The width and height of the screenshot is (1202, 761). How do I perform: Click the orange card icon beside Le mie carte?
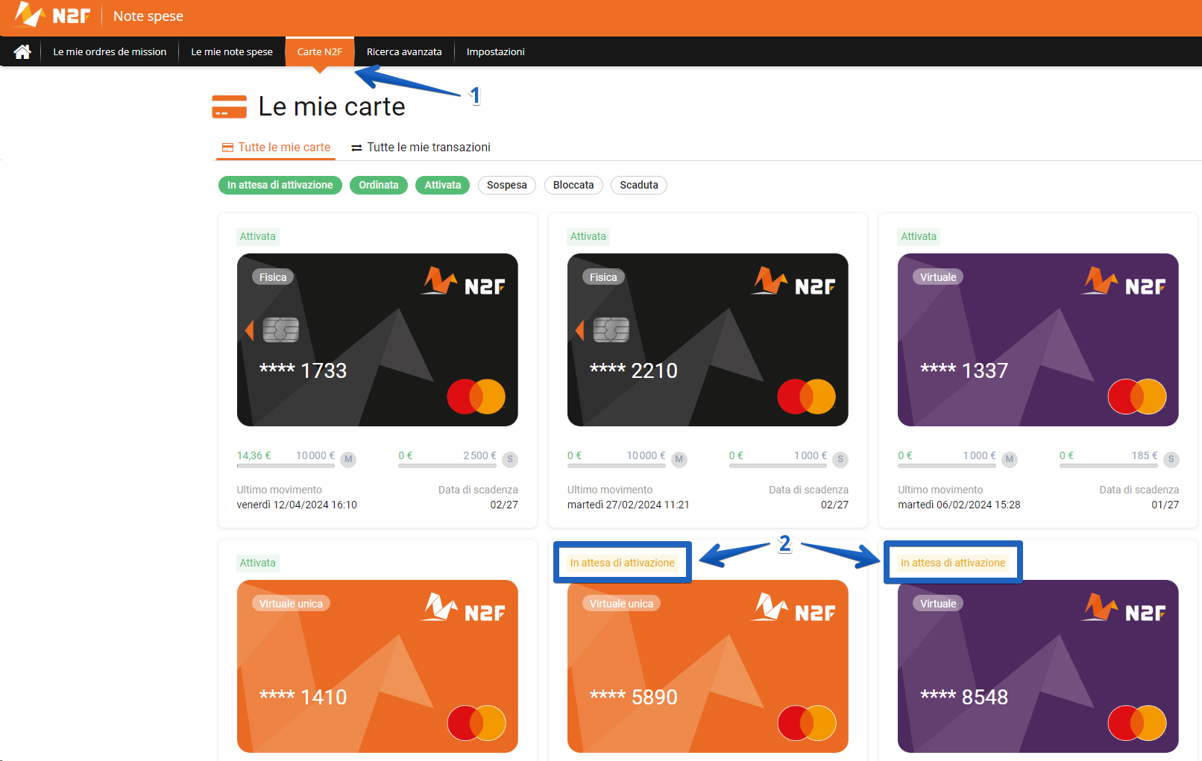point(229,107)
